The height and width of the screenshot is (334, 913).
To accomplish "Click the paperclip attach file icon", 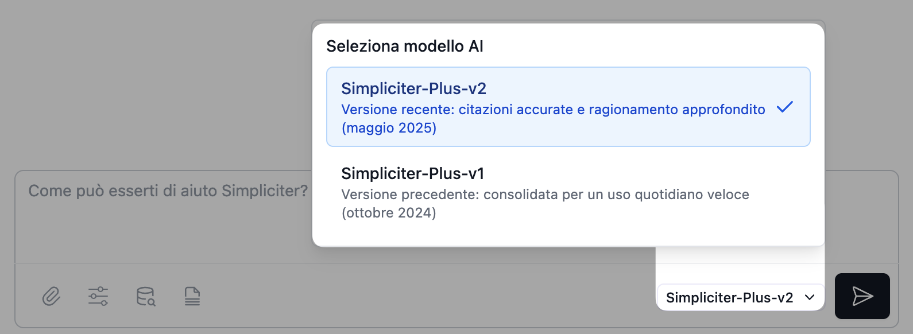I will coord(51,297).
